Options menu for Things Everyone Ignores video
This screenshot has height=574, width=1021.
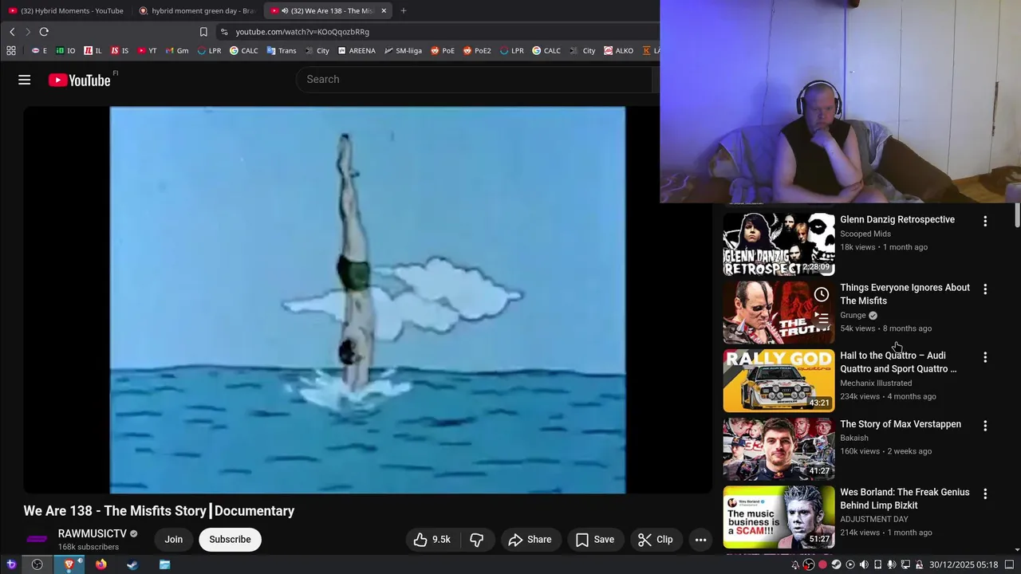[985, 289]
